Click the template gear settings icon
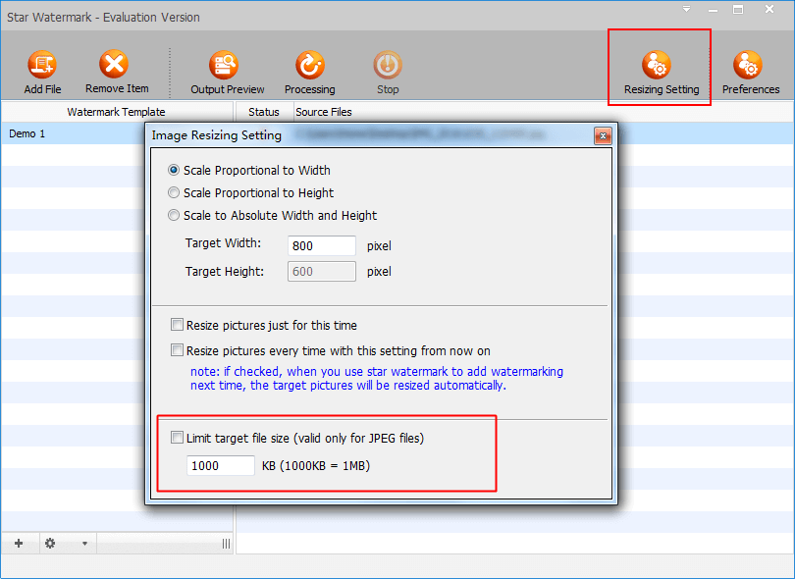The height and width of the screenshot is (579, 795). tap(50, 544)
